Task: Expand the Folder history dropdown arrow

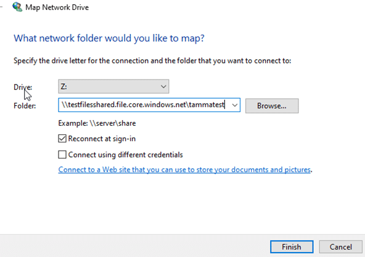Action: coord(235,105)
